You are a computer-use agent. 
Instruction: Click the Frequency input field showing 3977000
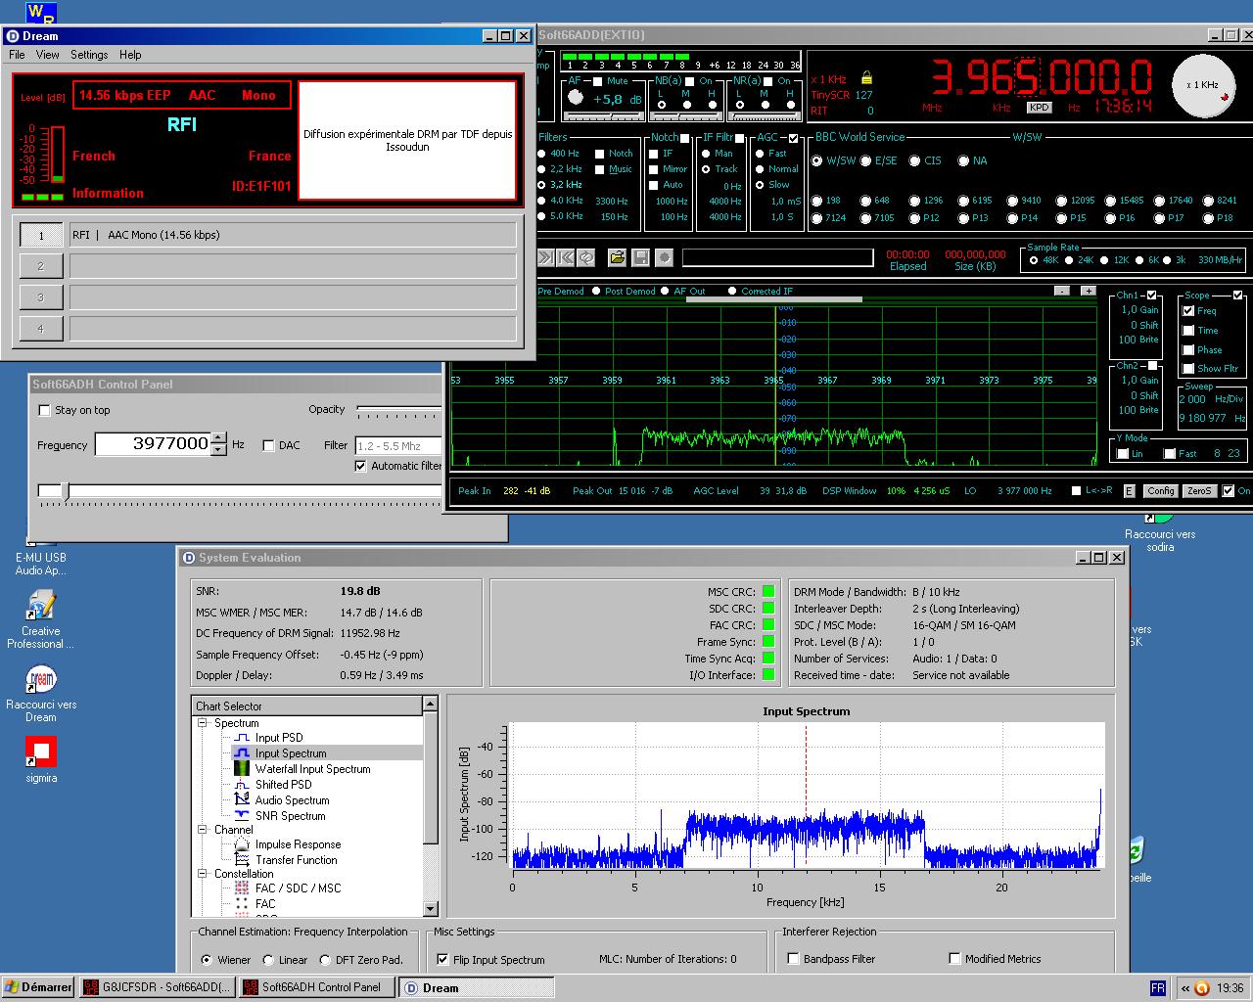(153, 444)
